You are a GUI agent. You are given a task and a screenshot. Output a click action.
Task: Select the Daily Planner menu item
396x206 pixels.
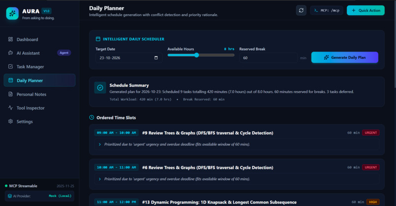pyautogui.click(x=39, y=80)
